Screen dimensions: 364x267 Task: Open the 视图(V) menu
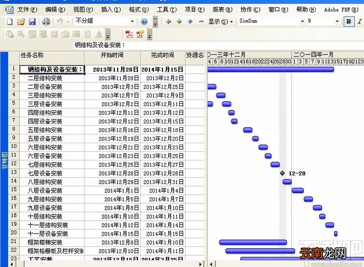83,10
